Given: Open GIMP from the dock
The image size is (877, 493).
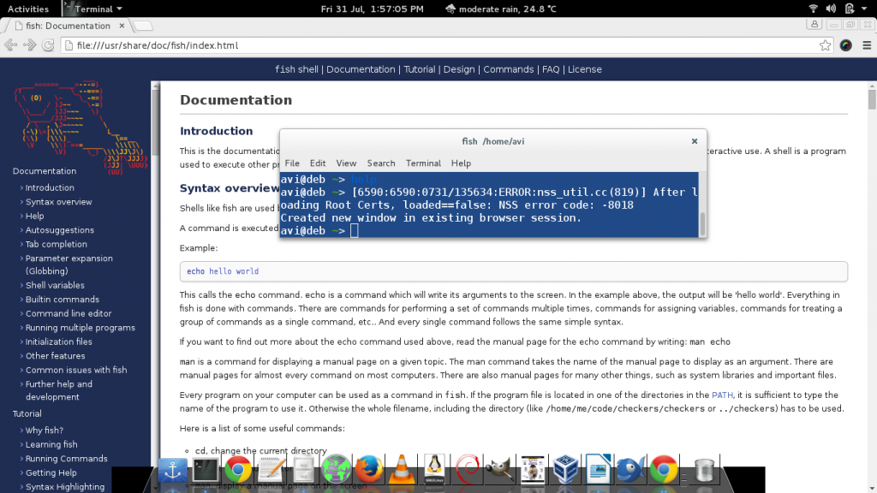Looking at the screenshot, I should click(498, 469).
